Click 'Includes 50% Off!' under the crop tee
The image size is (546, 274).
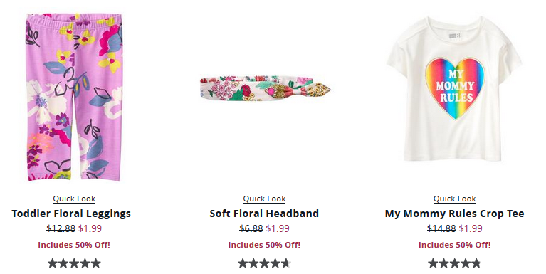point(454,245)
